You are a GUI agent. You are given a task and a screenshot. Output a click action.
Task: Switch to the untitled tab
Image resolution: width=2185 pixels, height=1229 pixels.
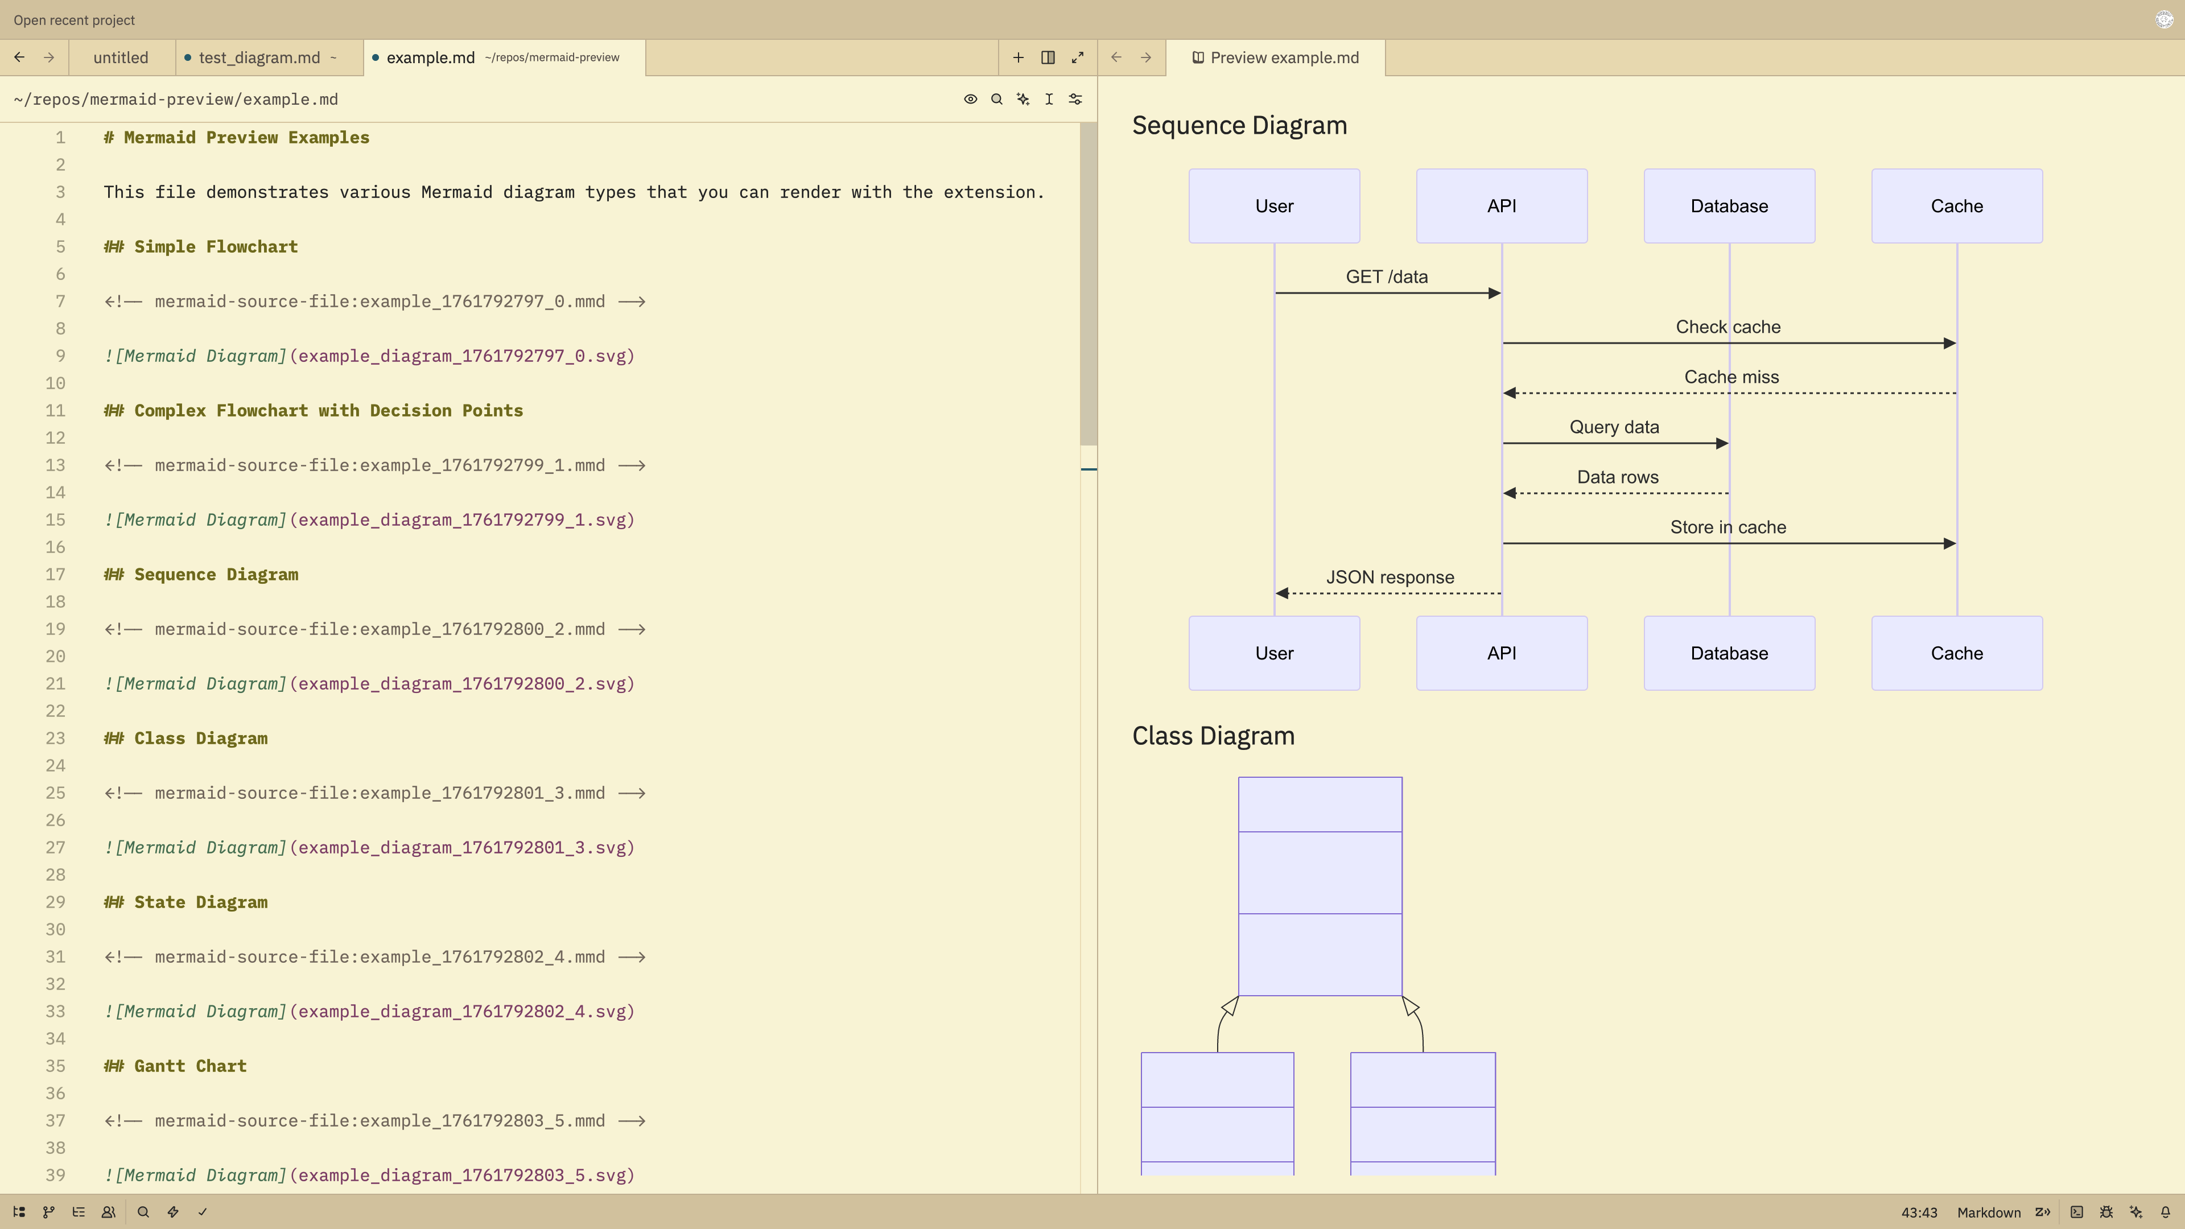[121, 57]
